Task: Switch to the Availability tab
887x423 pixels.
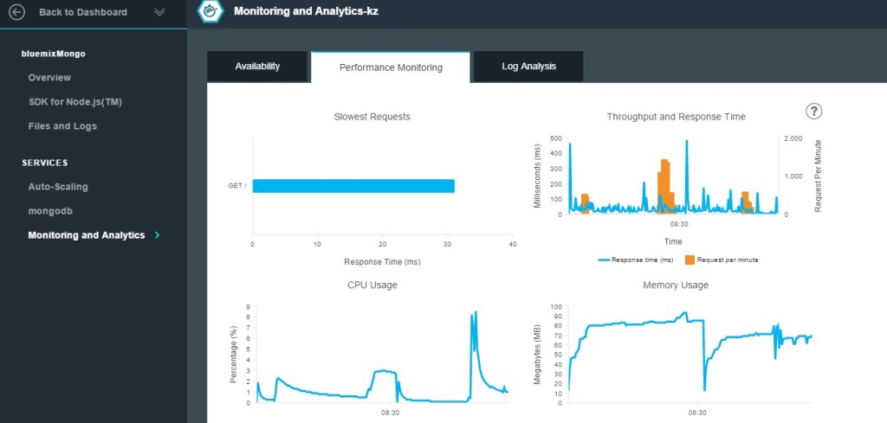Action: coord(256,67)
